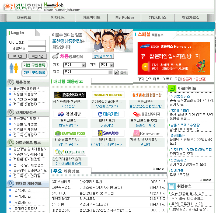216x213 pixels.
Task: Click the (주)풍산 company name link
Action: pyautogui.click(x=68, y=106)
